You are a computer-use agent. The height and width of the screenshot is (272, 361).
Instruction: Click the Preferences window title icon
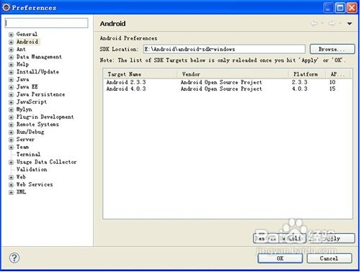tap(6, 7)
